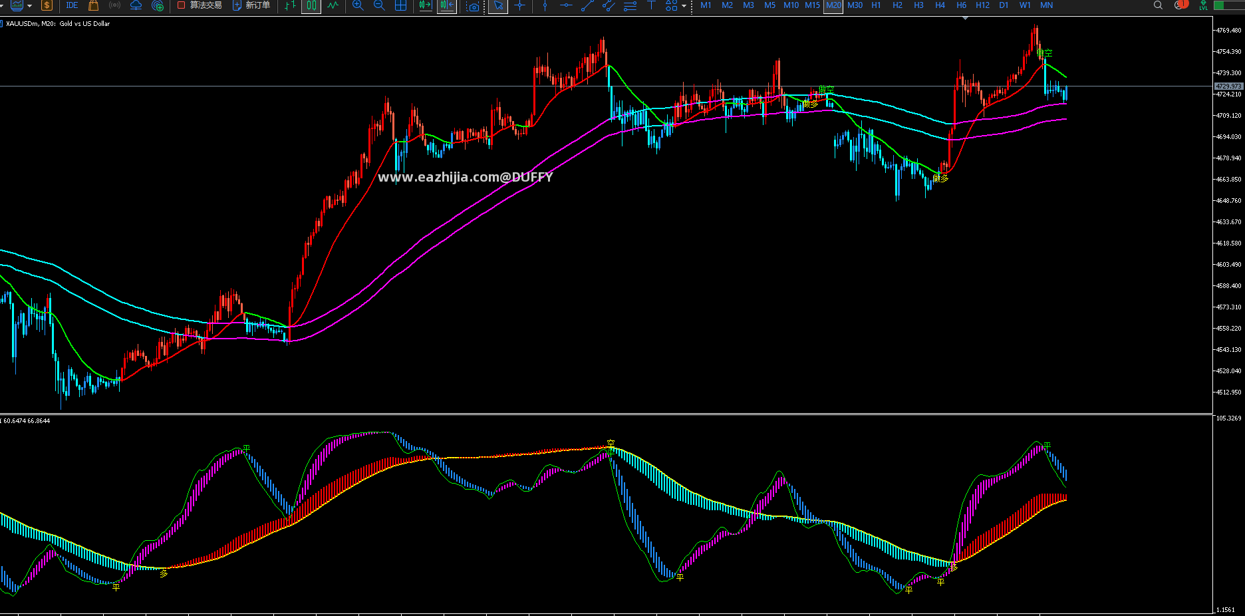
Task: Switch to M30 timeframe
Action: (855, 5)
